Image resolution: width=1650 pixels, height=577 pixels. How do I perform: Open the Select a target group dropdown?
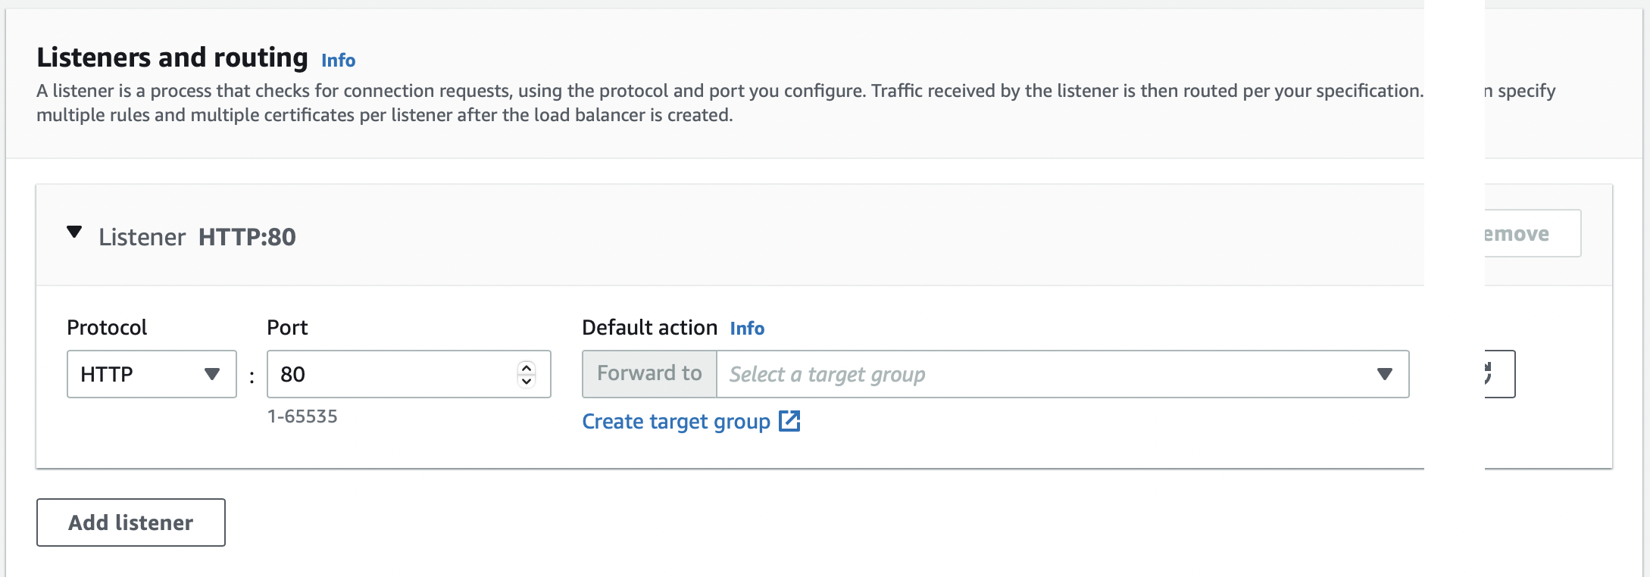click(x=1062, y=374)
